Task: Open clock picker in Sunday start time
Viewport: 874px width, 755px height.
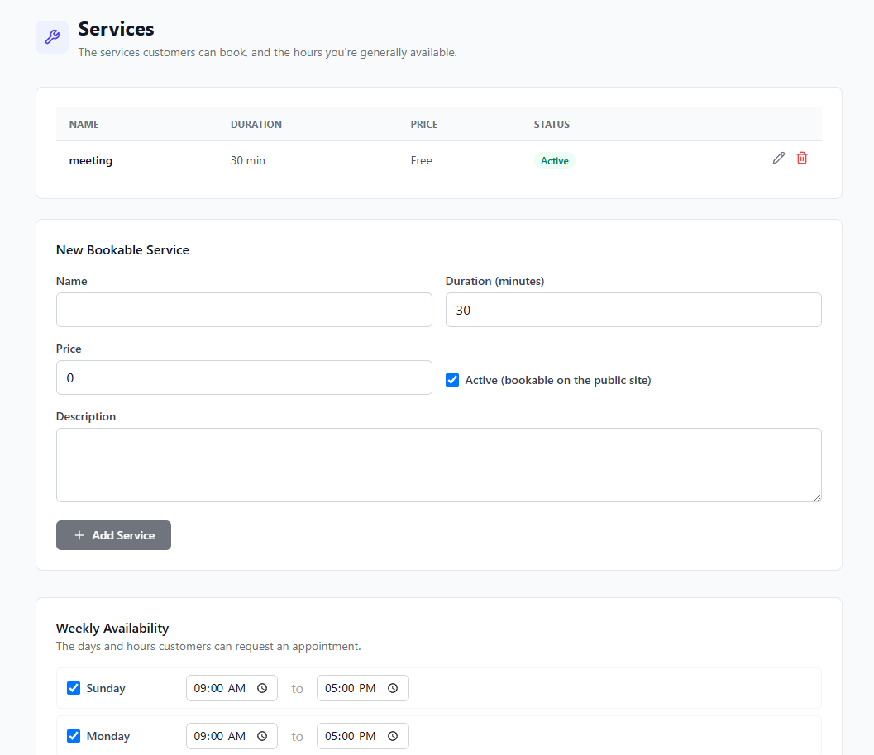Action: pos(262,688)
